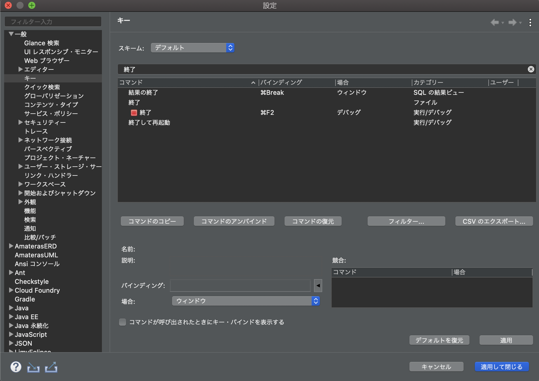Click 適用して閉じる button
This screenshot has height=381, width=539.
[x=502, y=367]
